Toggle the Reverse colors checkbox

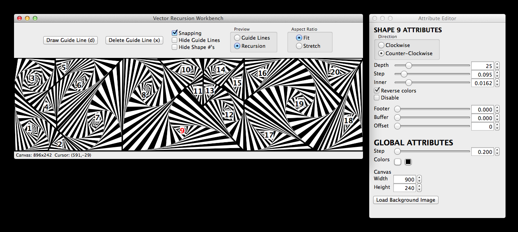pyautogui.click(x=377, y=91)
